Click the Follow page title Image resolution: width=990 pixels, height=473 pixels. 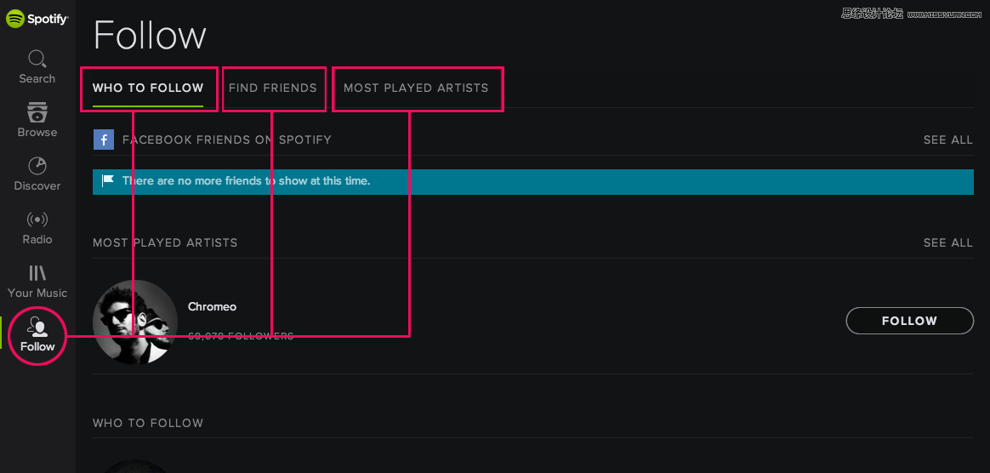coord(150,35)
